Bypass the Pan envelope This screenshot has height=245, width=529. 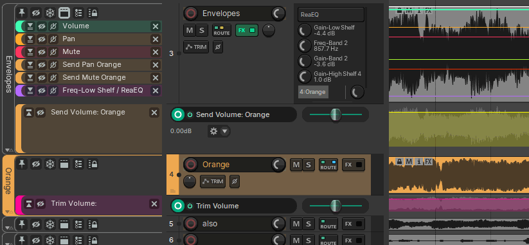(53, 39)
